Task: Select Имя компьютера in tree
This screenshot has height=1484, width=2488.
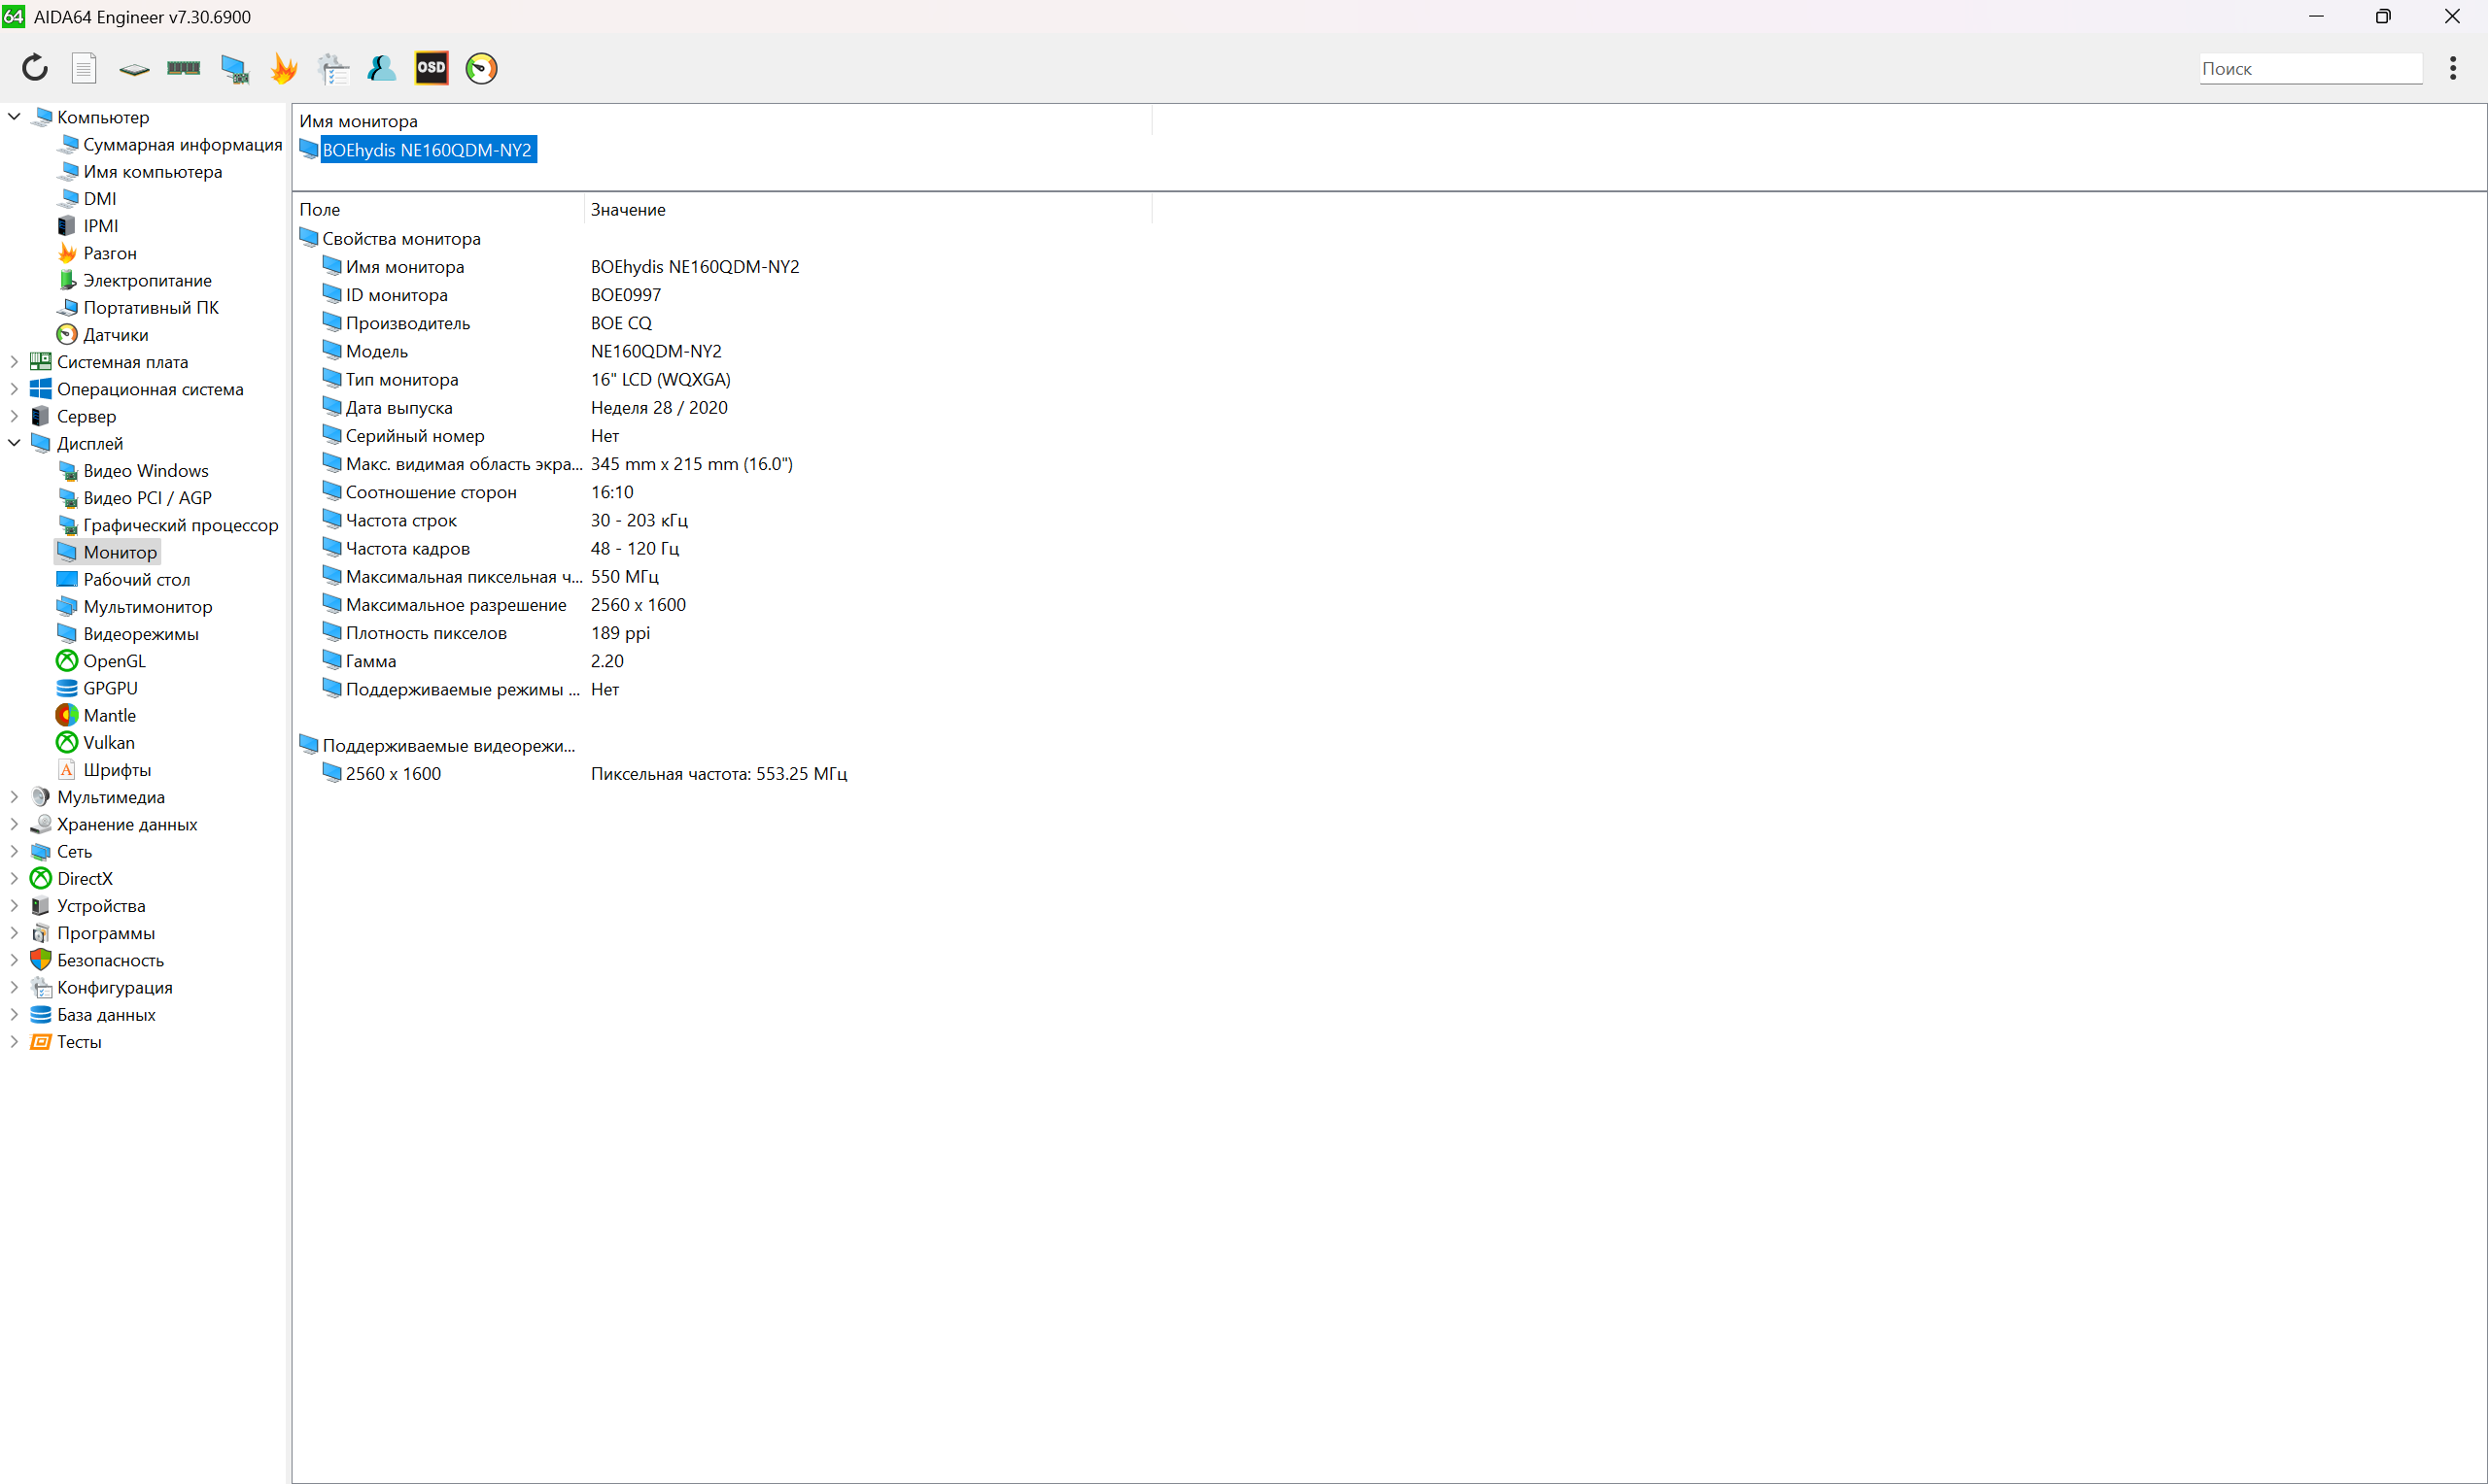Action: tap(140, 172)
